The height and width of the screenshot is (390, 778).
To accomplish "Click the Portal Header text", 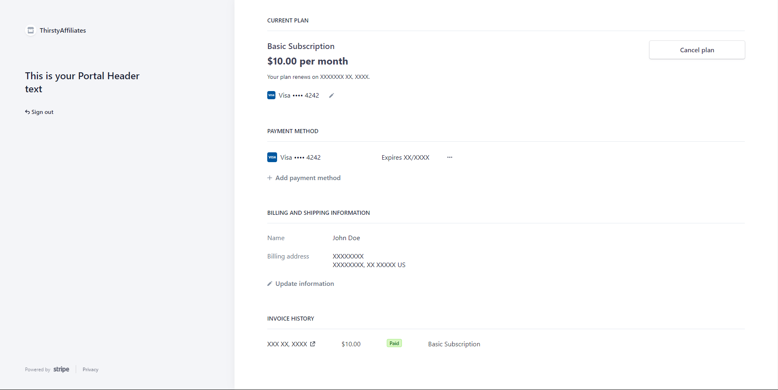I will (x=82, y=82).
